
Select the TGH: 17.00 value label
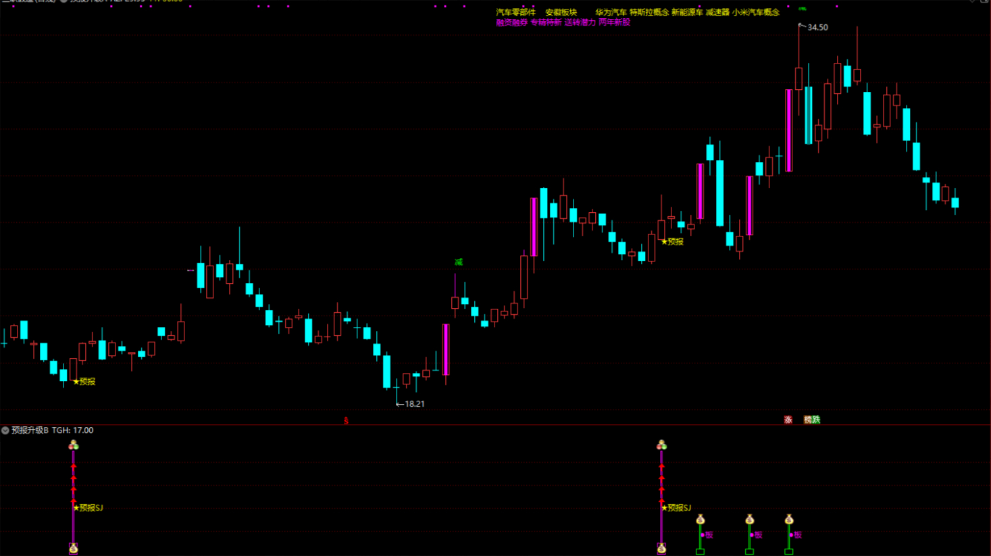click(73, 430)
